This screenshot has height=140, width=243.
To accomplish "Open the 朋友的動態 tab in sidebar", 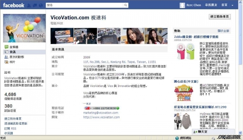I will tap(17, 57).
